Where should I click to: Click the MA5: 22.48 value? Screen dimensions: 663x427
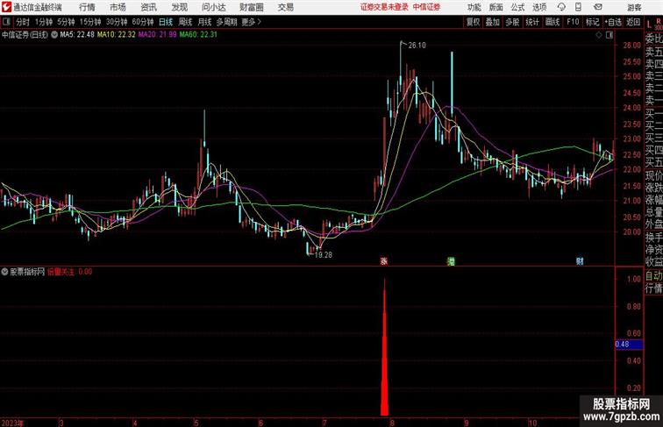coord(77,35)
